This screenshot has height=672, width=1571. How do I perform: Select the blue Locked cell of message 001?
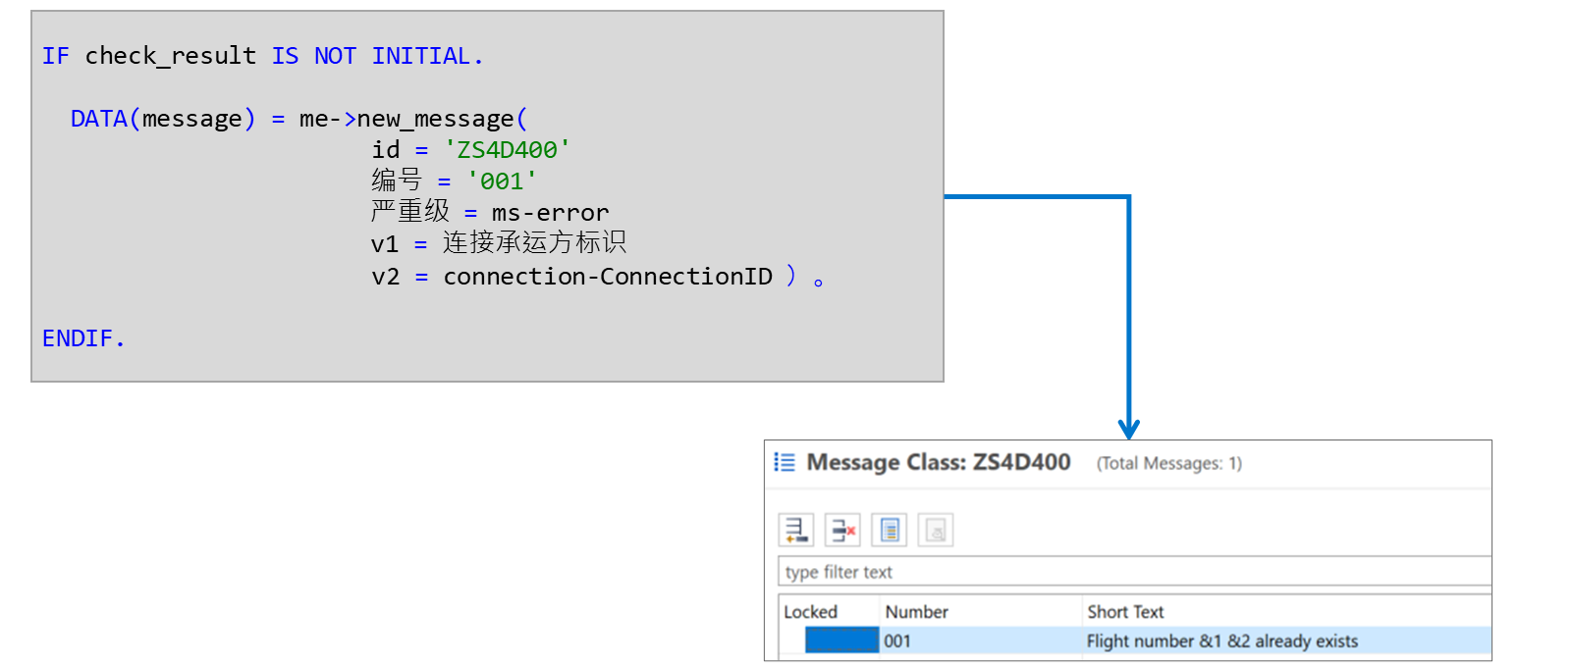point(842,641)
